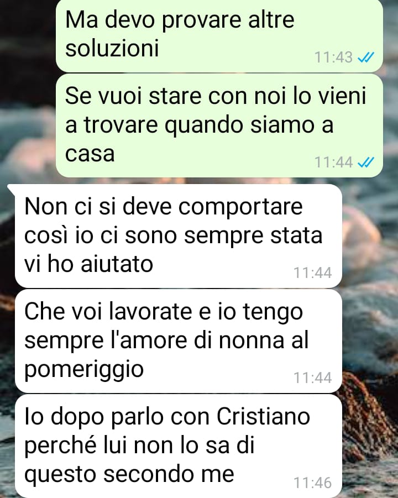Image resolution: width=398 pixels, height=498 pixels.
Task: Click the 11:43 timestamp on the first message
Action: 333,57
